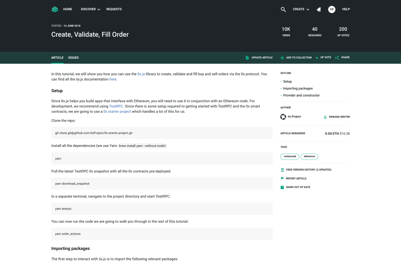Click the metamask tag
This screenshot has width=401, height=261.
click(290, 157)
